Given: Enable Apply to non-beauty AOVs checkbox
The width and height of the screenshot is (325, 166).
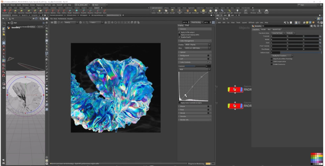Looking at the screenshot, I should coord(179,35).
